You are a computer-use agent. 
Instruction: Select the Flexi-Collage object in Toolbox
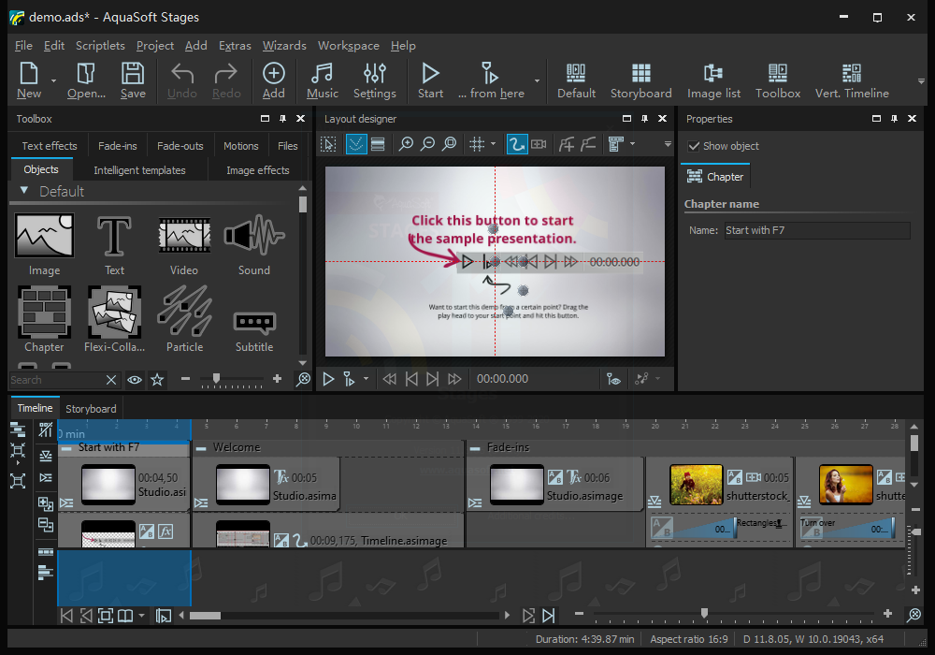tap(114, 320)
